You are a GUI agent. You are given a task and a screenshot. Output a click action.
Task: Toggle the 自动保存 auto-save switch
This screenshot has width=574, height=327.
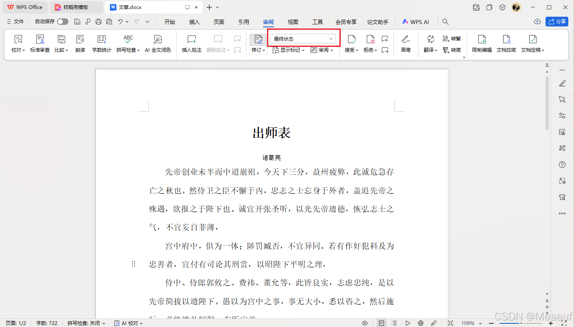pyautogui.click(x=62, y=22)
